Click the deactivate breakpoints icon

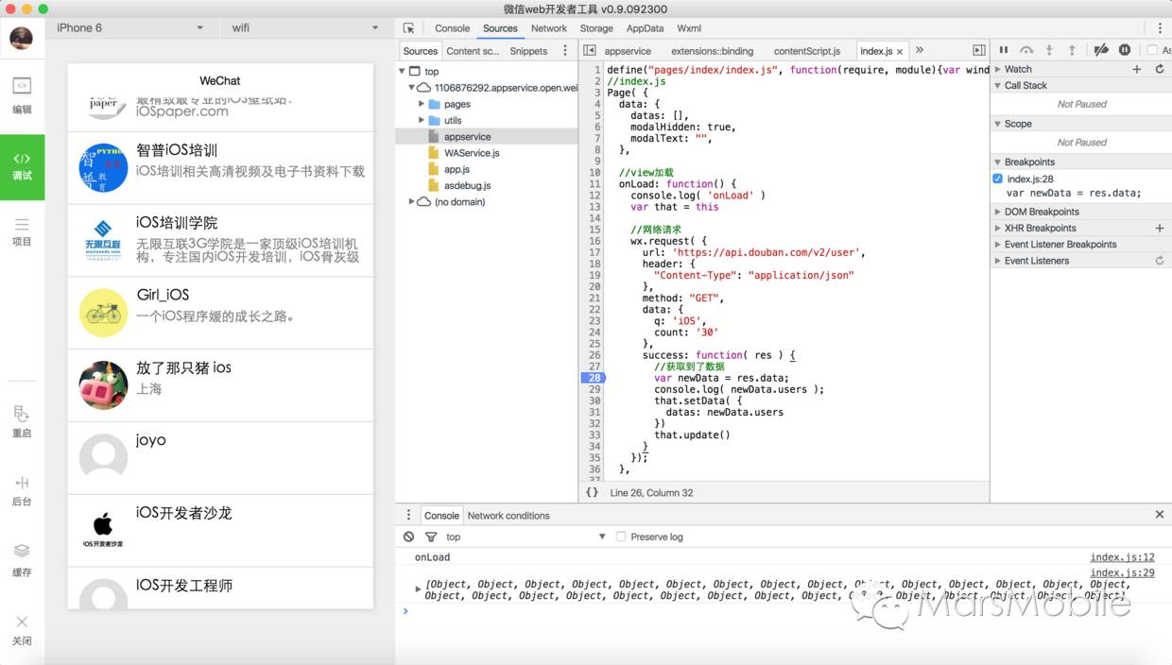point(1101,50)
